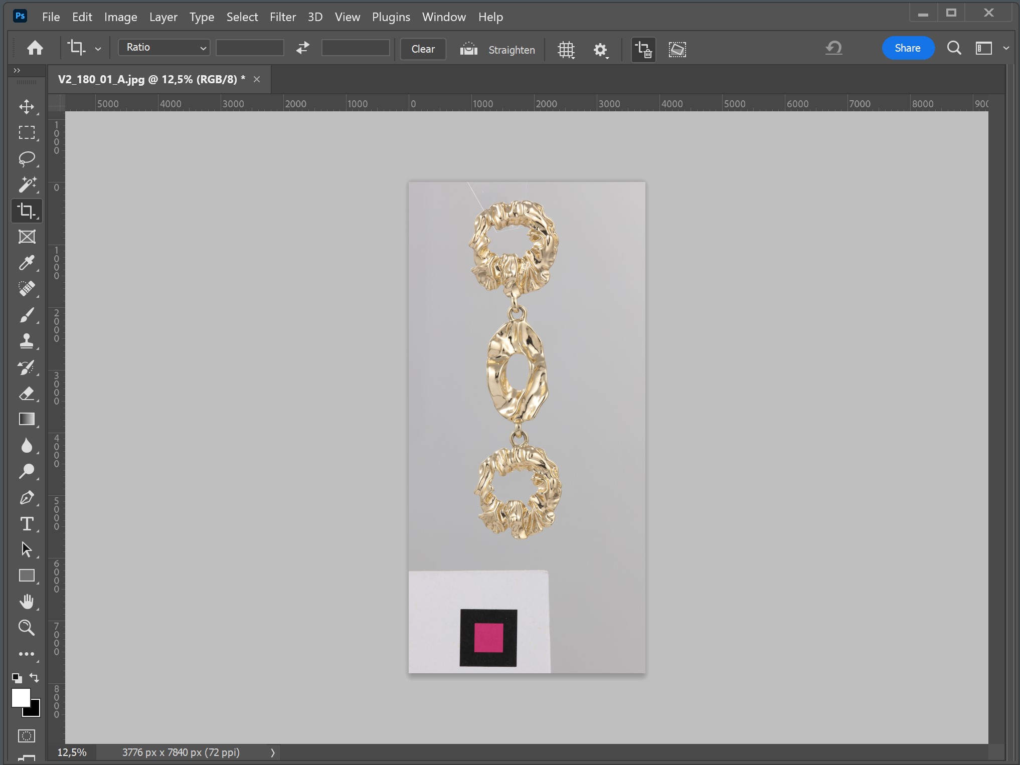1020x765 pixels.
Task: Select the Type tool
Action: point(27,524)
